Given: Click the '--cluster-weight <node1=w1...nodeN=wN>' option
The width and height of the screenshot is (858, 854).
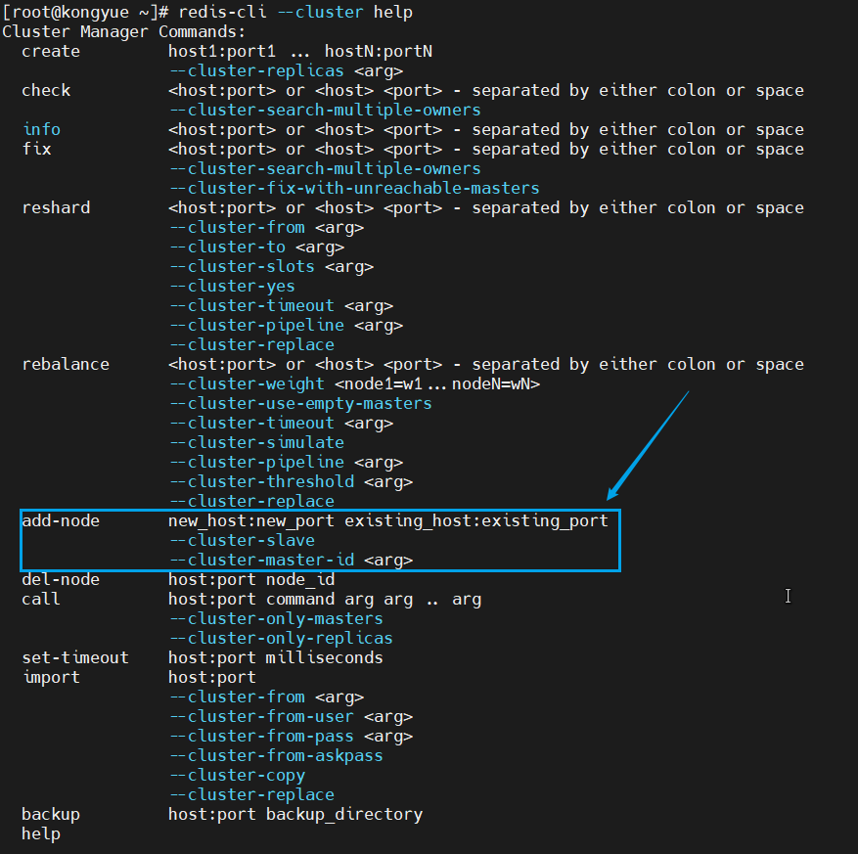Looking at the screenshot, I should tap(354, 384).
